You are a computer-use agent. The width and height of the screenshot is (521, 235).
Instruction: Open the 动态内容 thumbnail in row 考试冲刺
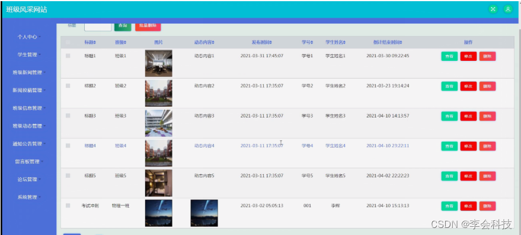pos(204,213)
